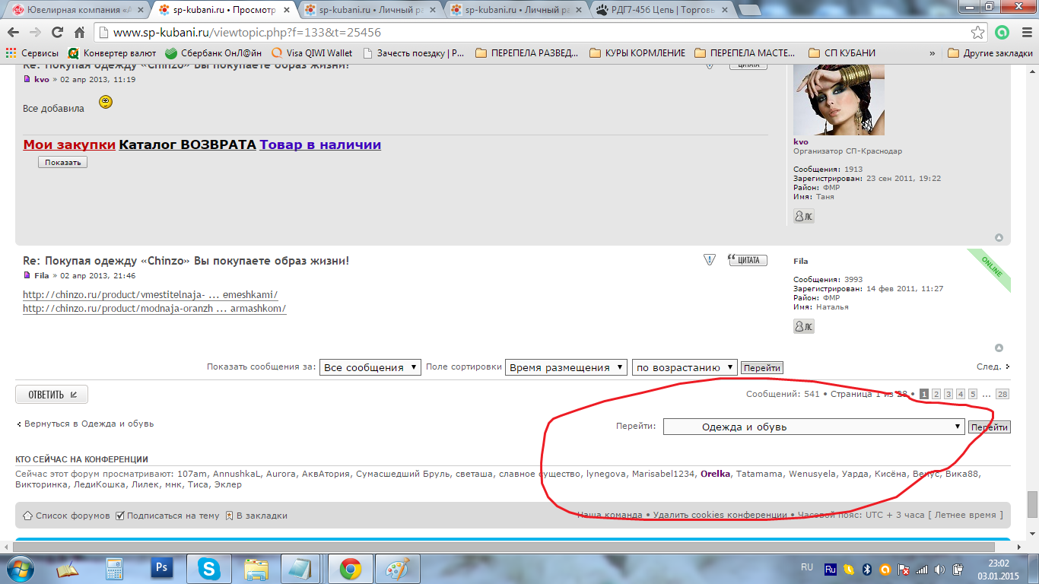Screen dimensions: 1039x584
Task: Click the ОТВЕТИТЬ reply button
Action: point(52,395)
